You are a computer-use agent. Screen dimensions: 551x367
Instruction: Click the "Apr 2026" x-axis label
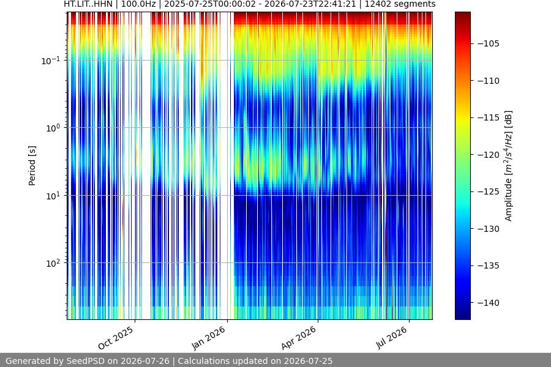point(299,338)
